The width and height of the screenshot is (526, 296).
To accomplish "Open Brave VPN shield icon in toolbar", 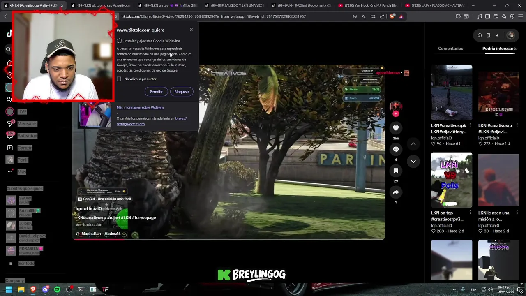I will (x=512, y=16).
